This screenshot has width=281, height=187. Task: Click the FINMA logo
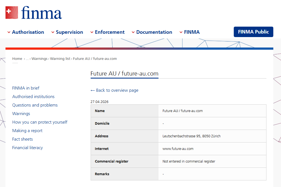[34, 13]
